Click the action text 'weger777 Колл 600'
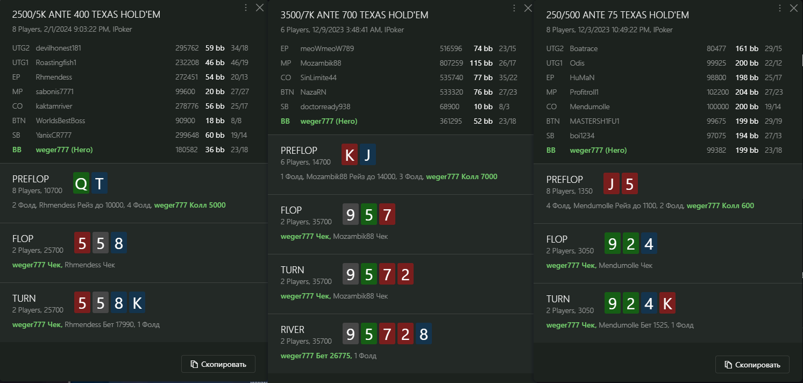This screenshot has height=383, width=803. (x=720, y=205)
